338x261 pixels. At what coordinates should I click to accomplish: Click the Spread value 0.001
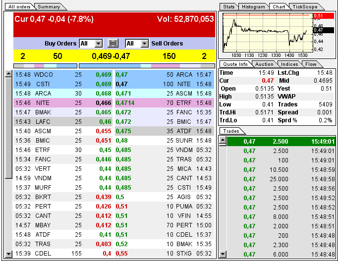[325, 112]
